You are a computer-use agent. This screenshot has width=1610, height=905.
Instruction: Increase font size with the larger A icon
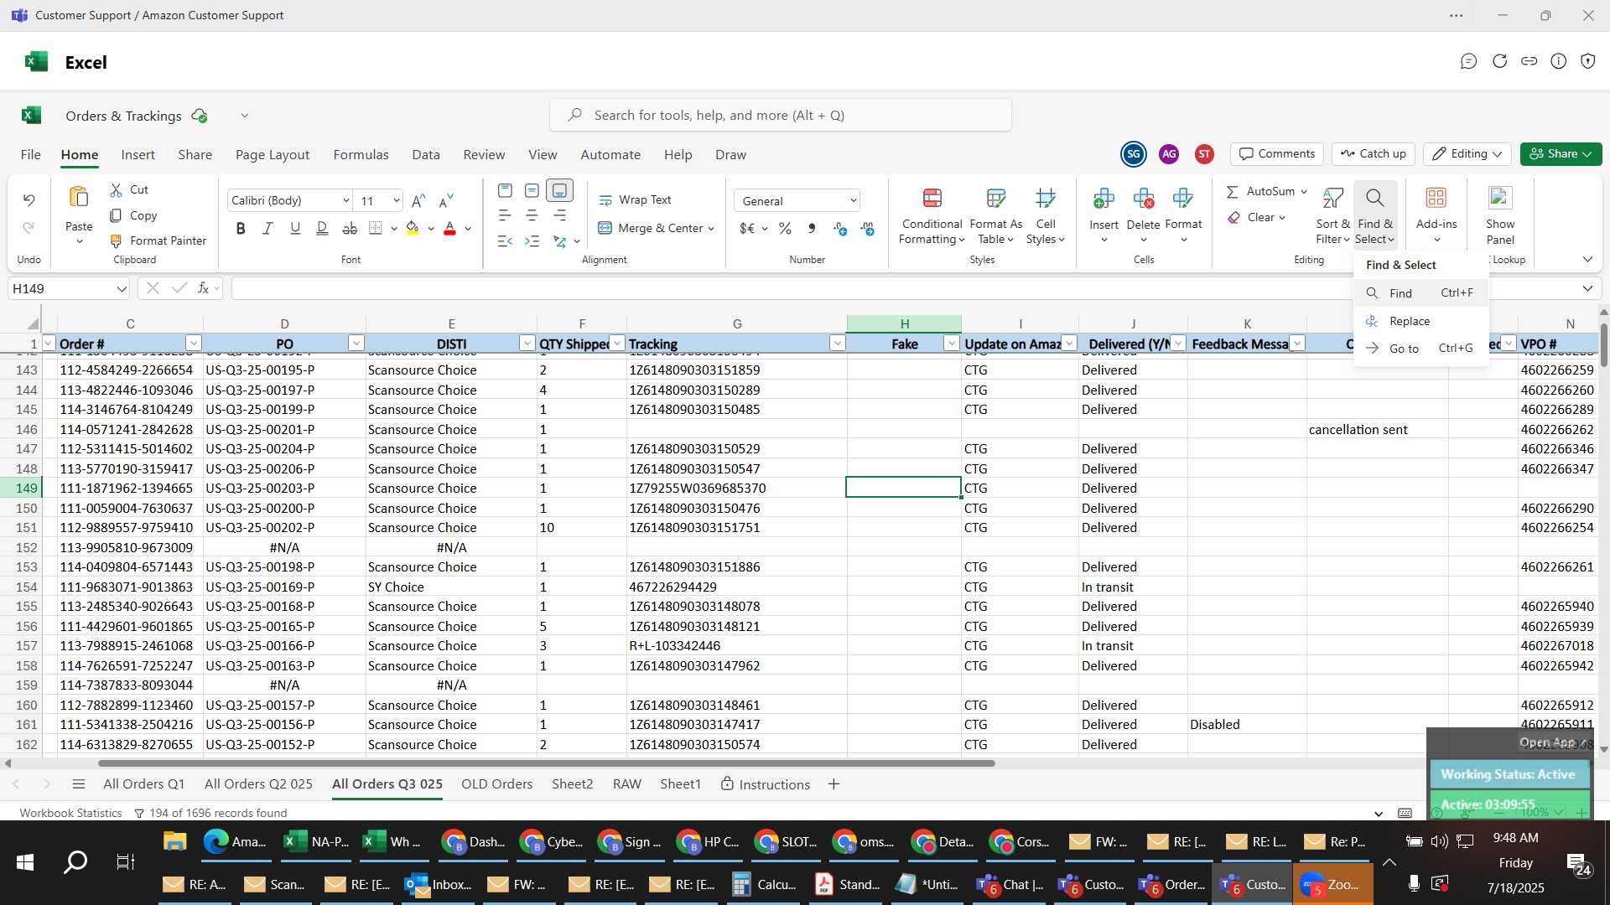pyautogui.click(x=418, y=200)
